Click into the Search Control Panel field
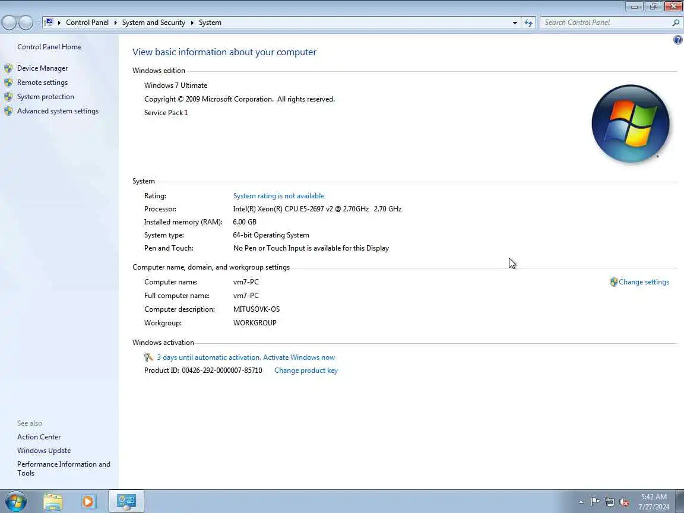Image resolution: width=684 pixels, height=513 pixels. [606, 23]
